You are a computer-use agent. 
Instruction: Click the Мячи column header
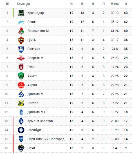pos(115,4)
